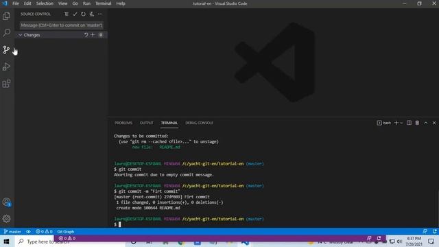Click the Changes count badge
Screen dimensions: 439x247
[101, 35]
